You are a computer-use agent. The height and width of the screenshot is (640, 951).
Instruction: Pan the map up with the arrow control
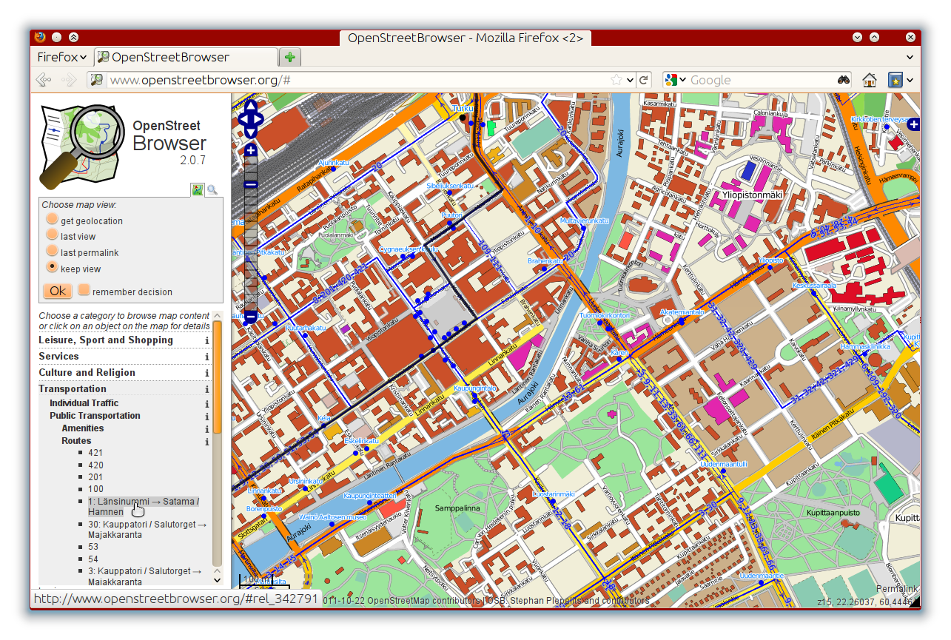(x=250, y=104)
